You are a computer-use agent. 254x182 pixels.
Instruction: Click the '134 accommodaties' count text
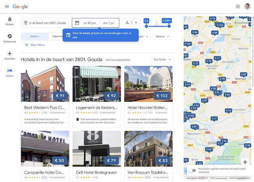(118, 60)
